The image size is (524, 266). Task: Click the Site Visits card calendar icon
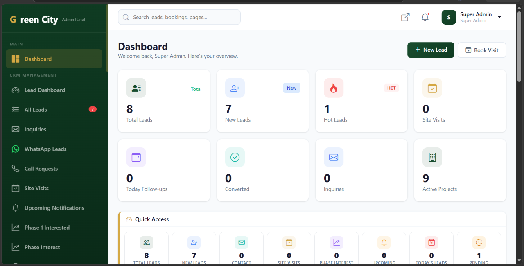click(x=432, y=88)
